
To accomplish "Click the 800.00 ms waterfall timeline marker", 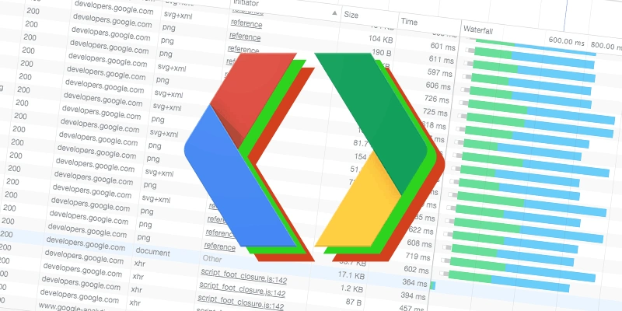I will (x=606, y=46).
